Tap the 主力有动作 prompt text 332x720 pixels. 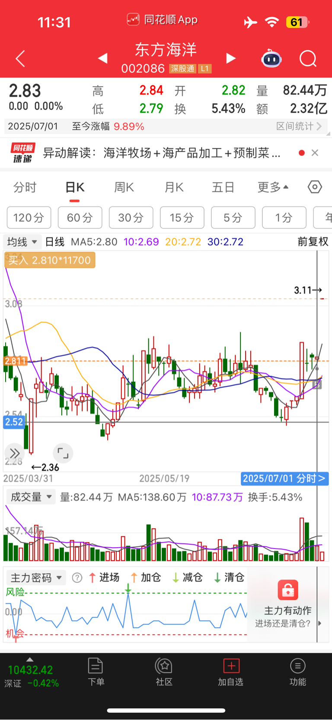click(287, 610)
